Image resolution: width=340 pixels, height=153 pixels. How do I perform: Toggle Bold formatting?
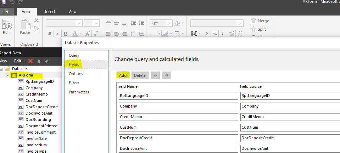(50, 33)
